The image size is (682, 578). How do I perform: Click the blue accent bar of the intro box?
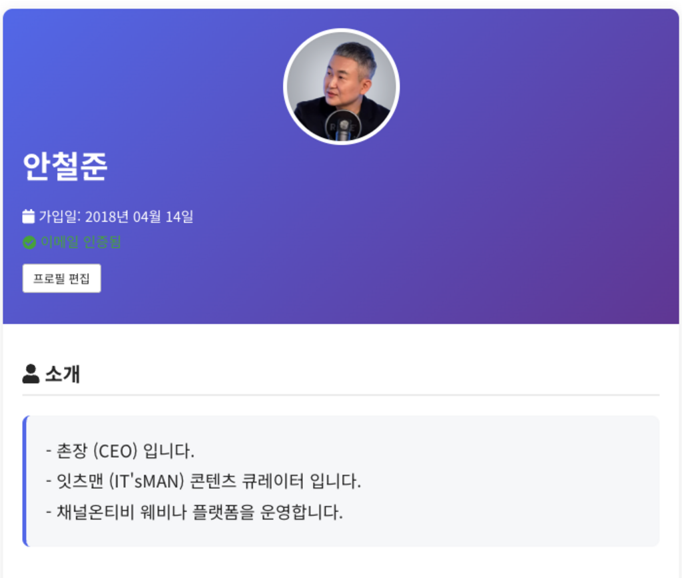25,481
